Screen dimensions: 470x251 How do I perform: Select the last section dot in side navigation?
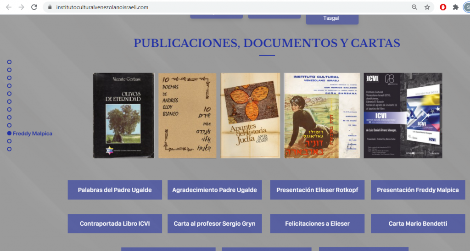pos(9,149)
